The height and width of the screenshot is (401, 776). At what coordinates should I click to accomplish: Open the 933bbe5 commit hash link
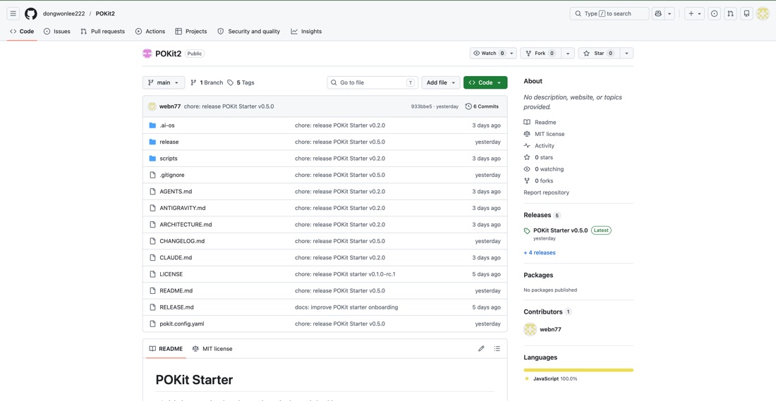(422, 106)
